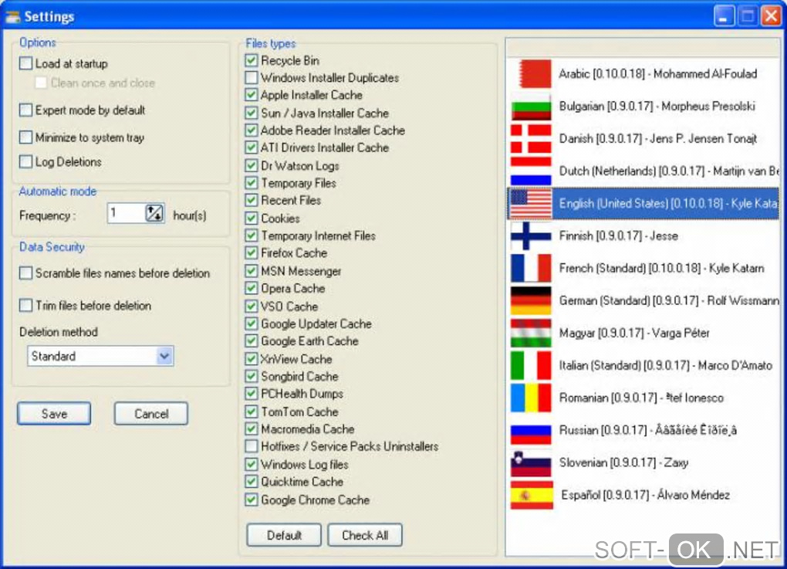This screenshot has height=569, width=787.
Task: Uncheck Recent Files checkbox
Action: coord(252,201)
